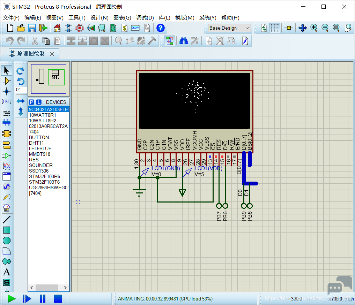The image size is (355, 305).
Task: Select the Voltage Probe mode icon
Action: click(x=6, y=197)
